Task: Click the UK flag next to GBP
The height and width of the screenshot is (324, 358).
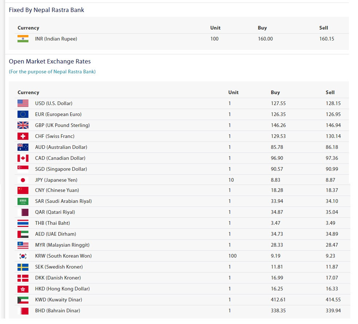Action: (x=23, y=125)
